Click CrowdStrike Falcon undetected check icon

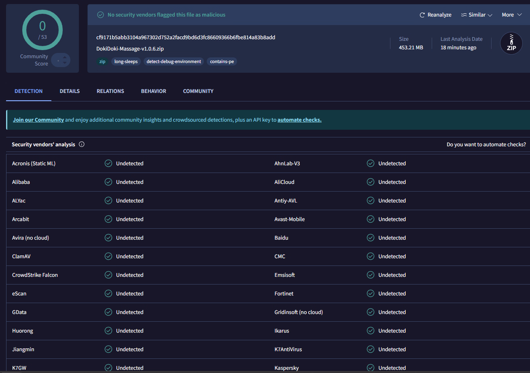[x=108, y=275]
